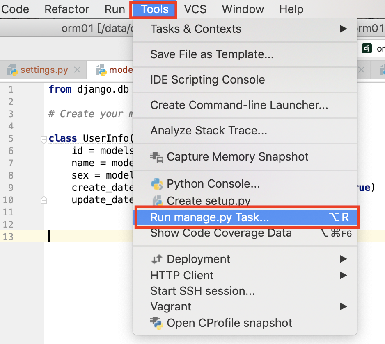
Task: Expand the HTTP Client submenu arrow
Action: click(x=343, y=275)
